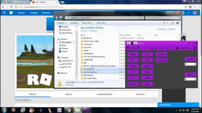This screenshot has height=113, width=202.
Task: Click the Commands tab icon in Dexen
Action: (128, 48)
